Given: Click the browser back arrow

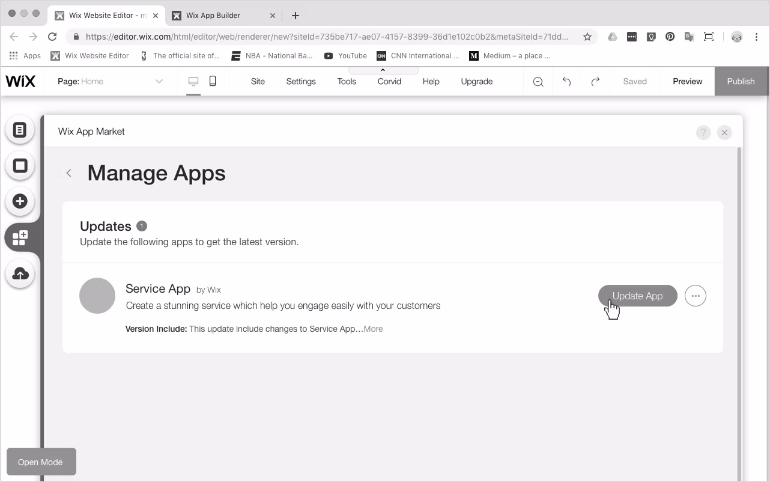Looking at the screenshot, I should [14, 37].
